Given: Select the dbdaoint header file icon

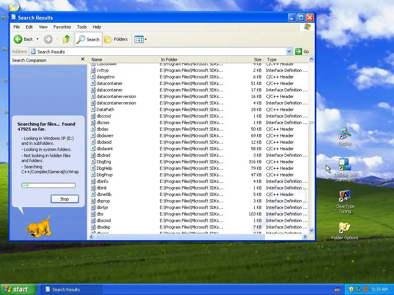Looking at the screenshot, I should point(93,149).
